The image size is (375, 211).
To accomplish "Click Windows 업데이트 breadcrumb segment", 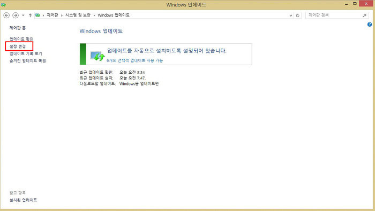I will (x=114, y=15).
